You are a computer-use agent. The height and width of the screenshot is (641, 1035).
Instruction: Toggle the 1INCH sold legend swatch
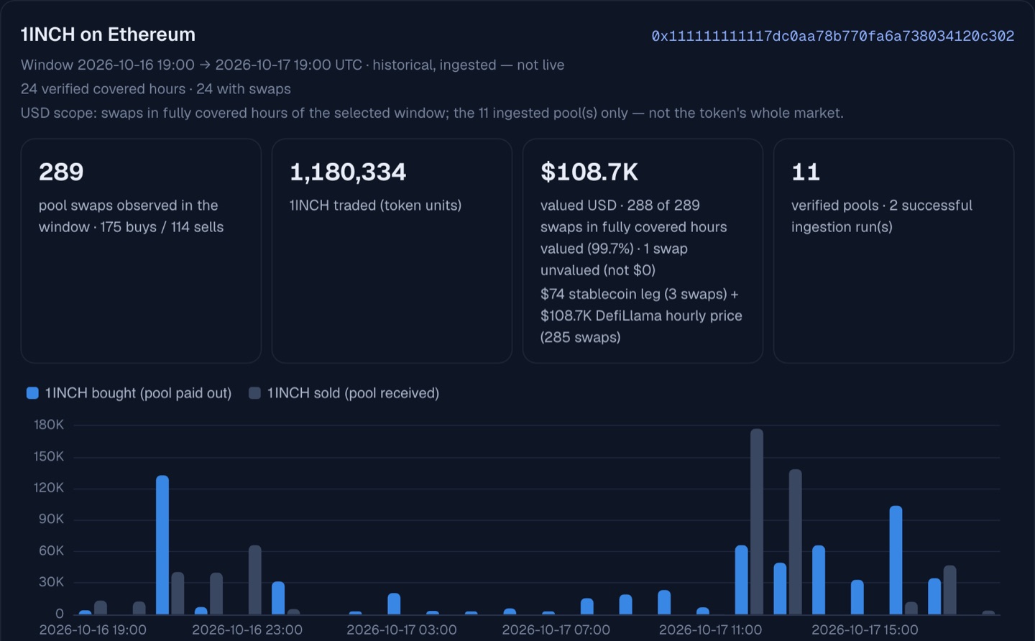pyautogui.click(x=254, y=393)
